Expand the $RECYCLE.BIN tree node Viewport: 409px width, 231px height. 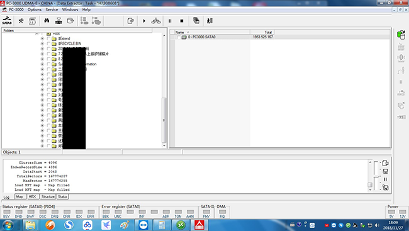(42, 43)
